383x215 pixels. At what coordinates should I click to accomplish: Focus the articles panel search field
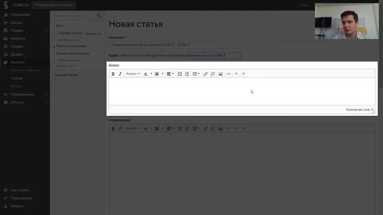(x=73, y=16)
